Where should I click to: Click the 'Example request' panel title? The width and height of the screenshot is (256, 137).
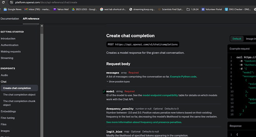point(240,49)
